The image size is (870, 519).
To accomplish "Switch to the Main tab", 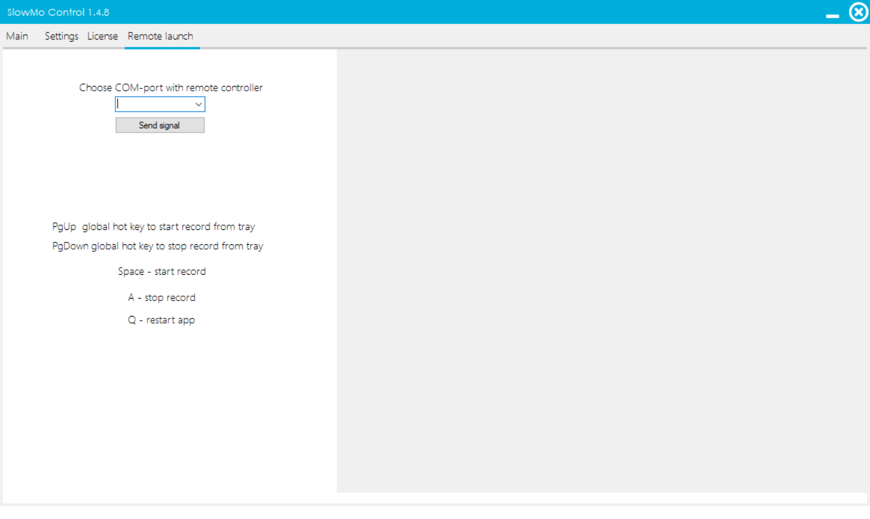I will pyautogui.click(x=17, y=36).
